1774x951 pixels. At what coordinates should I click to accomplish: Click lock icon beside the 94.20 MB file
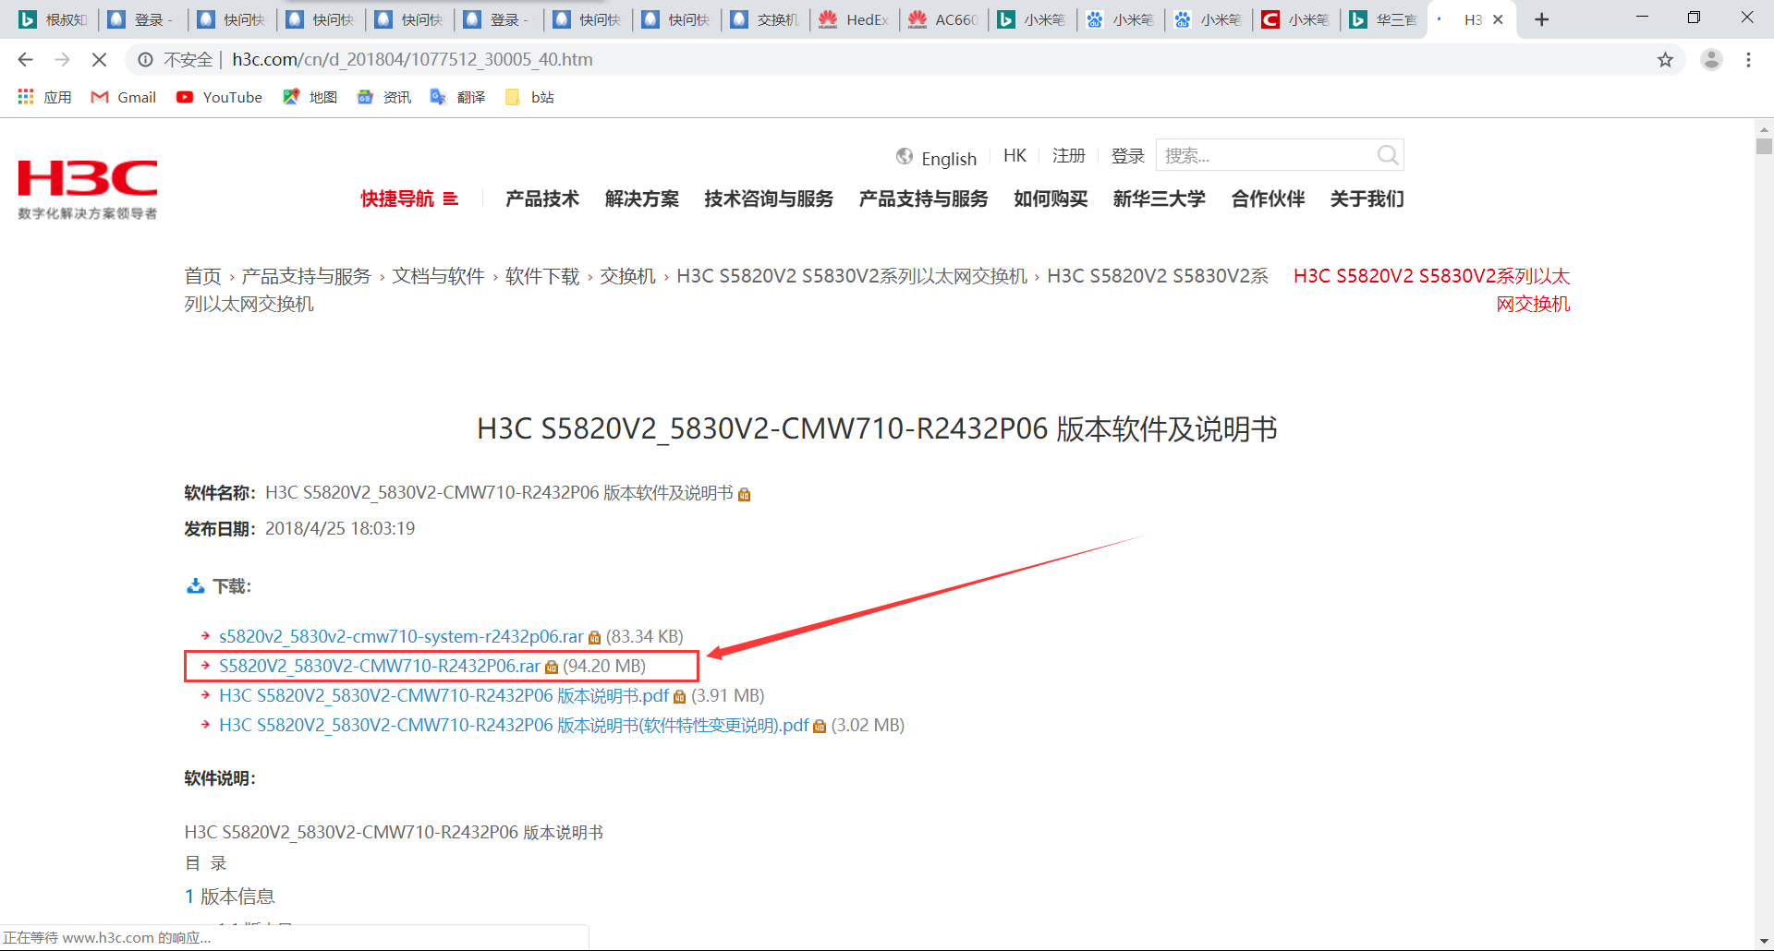[x=552, y=668]
